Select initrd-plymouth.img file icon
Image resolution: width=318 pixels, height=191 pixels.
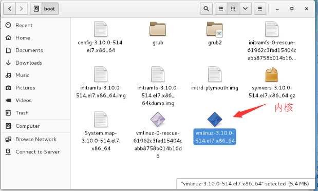click(x=215, y=74)
